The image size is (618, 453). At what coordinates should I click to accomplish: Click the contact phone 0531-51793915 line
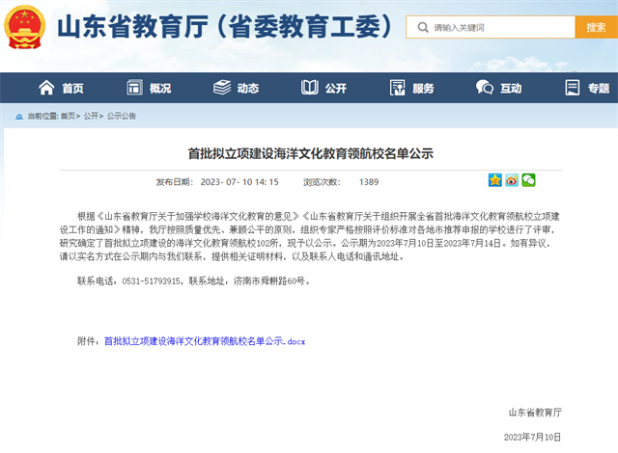point(193,281)
